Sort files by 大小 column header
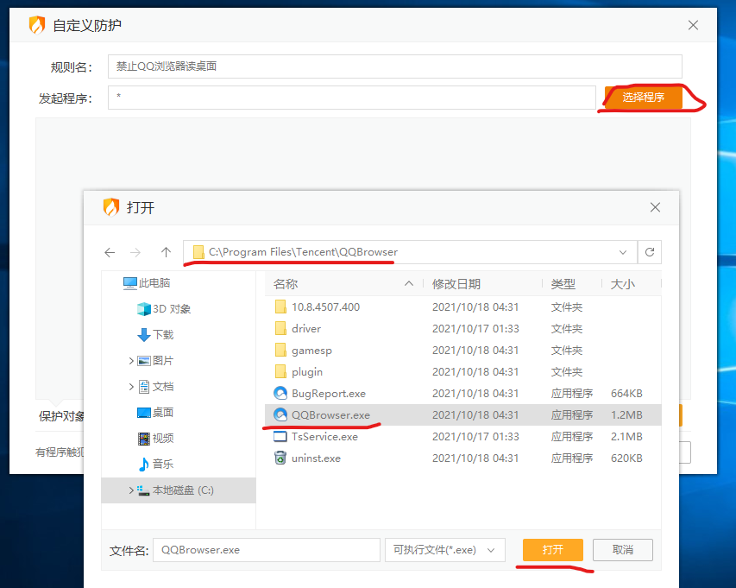 (x=622, y=284)
